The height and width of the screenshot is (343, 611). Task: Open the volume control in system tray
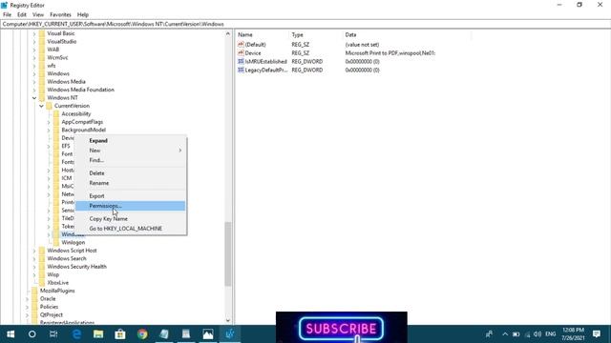pyautogui.click(x=537, y=334)
